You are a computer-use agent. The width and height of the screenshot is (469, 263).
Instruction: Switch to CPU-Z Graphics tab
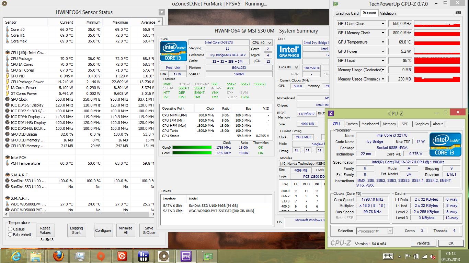pos(422,124)
